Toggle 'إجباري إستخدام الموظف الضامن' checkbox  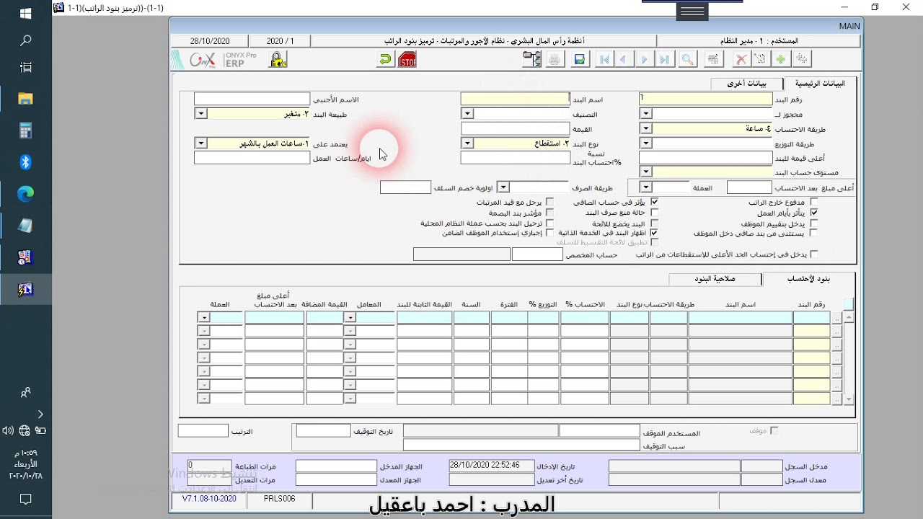pyautogui.click(x=549, y=233)
